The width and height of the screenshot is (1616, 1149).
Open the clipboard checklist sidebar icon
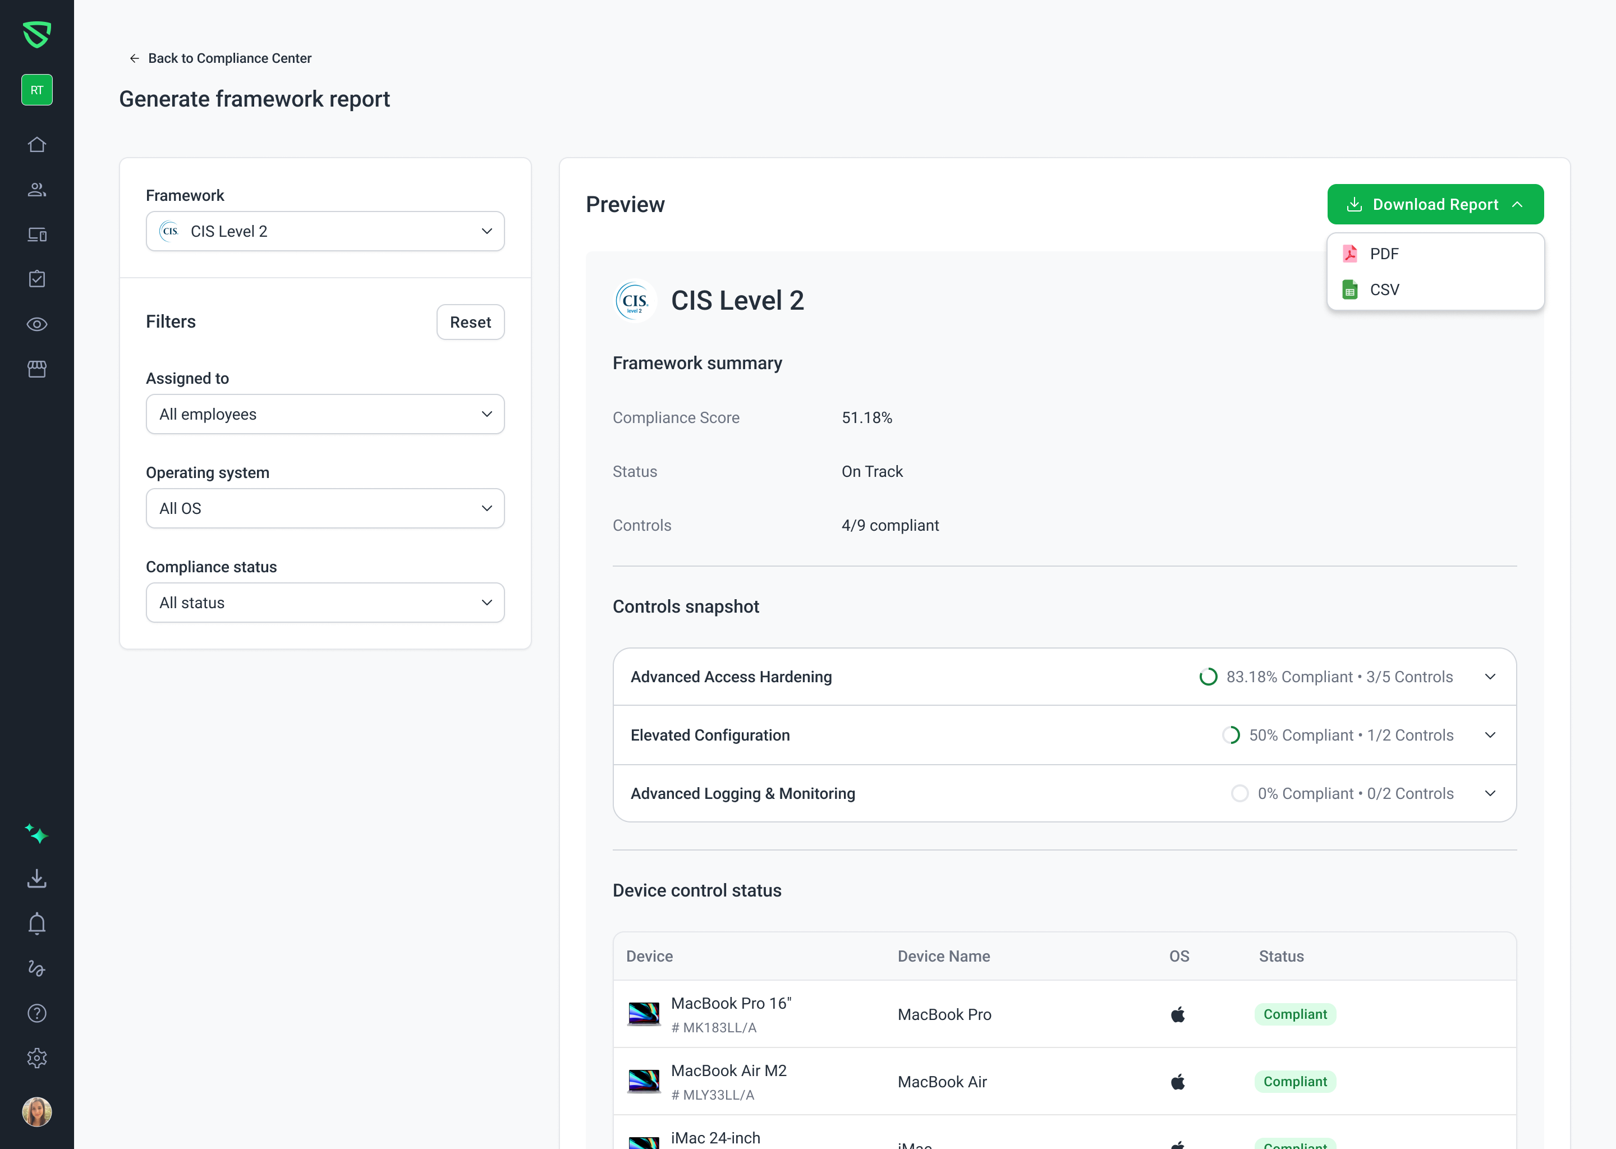pyautogui.click(x=37, y=279)
